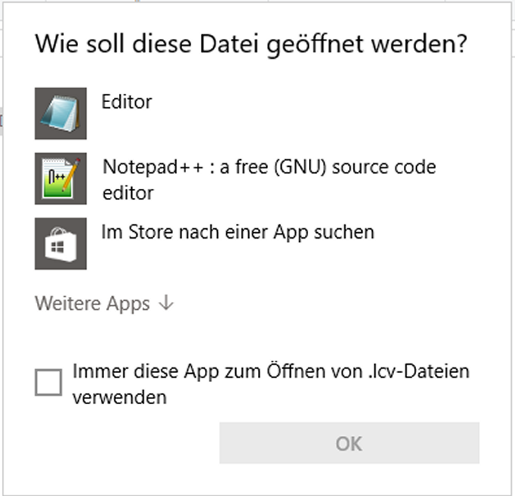Expand the 'Weitere Apps' list
The image size is (515, 496).
[x=105, y=303]
